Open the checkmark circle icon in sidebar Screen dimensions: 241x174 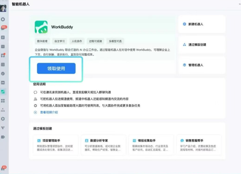point(3,74)
